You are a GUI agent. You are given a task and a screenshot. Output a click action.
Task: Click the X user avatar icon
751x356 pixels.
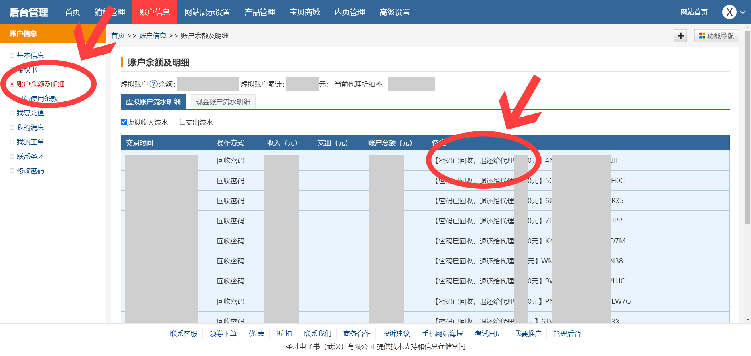729,12
